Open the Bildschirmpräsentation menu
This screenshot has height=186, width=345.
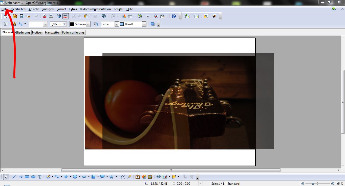(x=95, y=9)
